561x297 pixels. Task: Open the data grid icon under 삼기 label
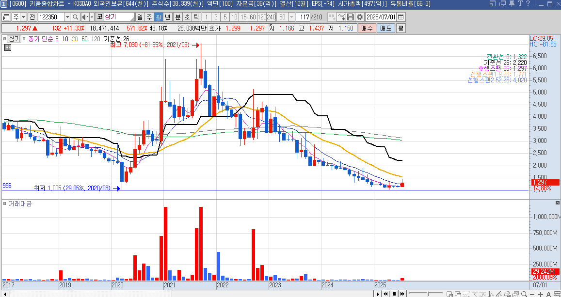tap(7, 47)
